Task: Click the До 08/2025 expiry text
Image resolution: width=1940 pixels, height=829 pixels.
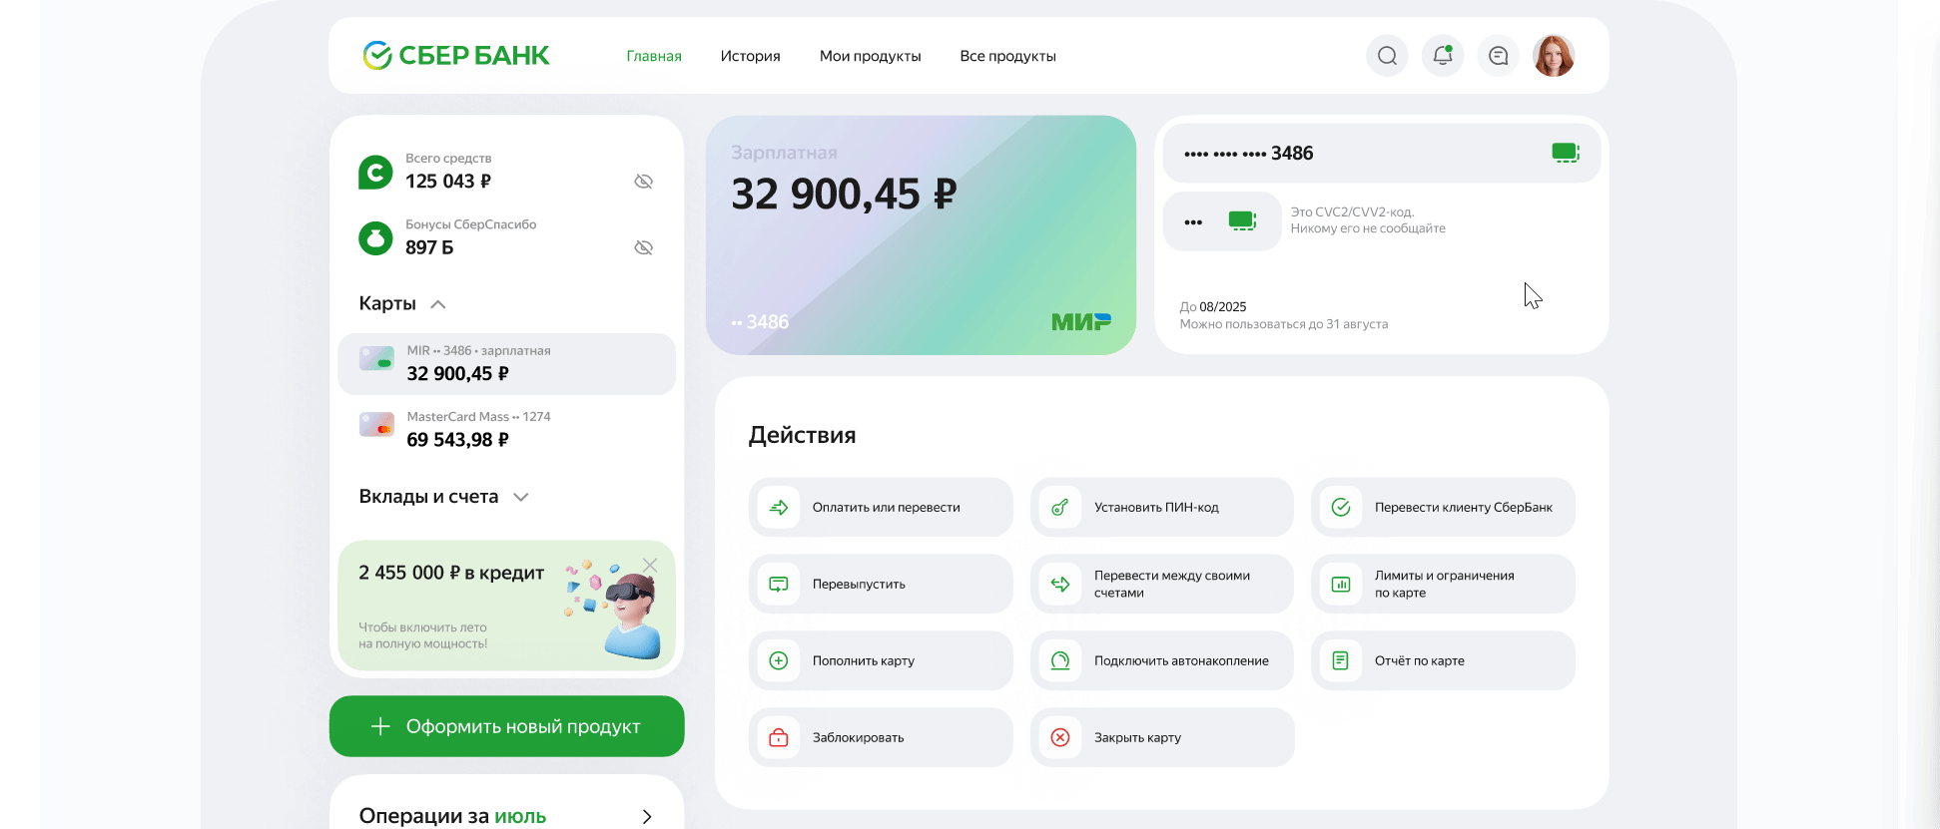Action: (x=1213, y=307)
